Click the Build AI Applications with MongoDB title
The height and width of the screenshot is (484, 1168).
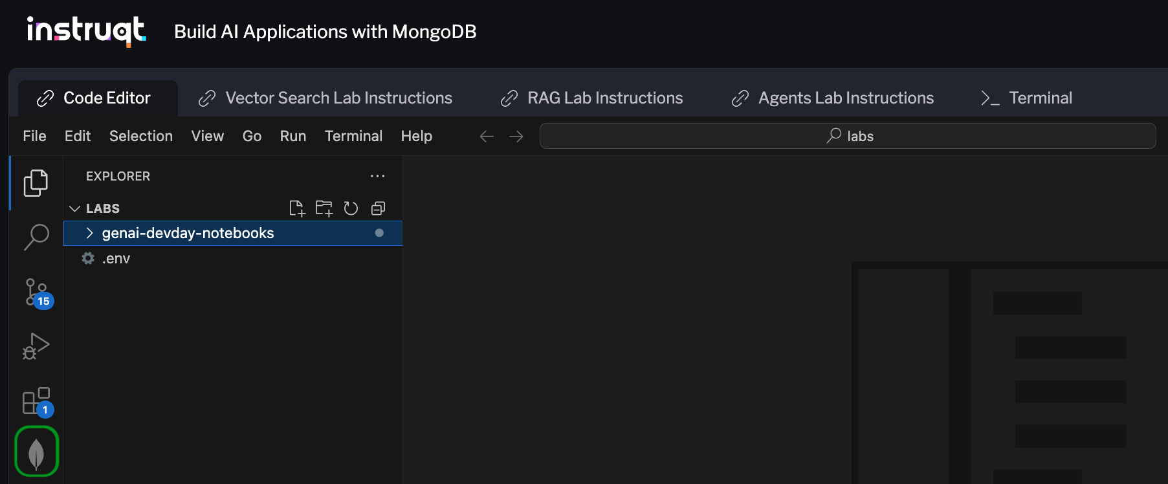(x=325, y=32)
